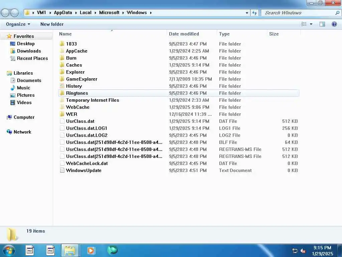Expand the arrow after Windows in address bar
Image resolution: width=342 pixels, height=257 pixels.
pos(151,13)
